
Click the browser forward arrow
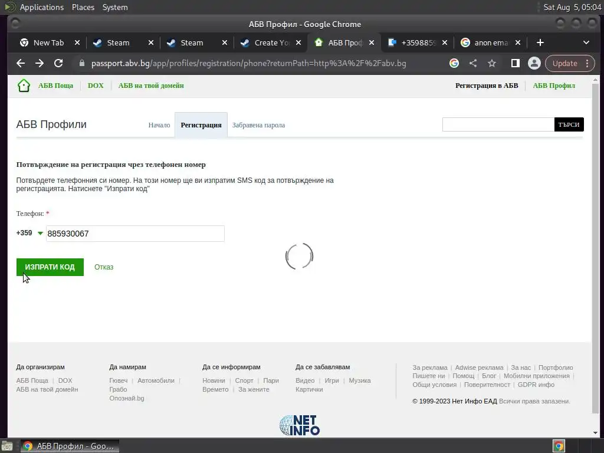tap(40, 63)
